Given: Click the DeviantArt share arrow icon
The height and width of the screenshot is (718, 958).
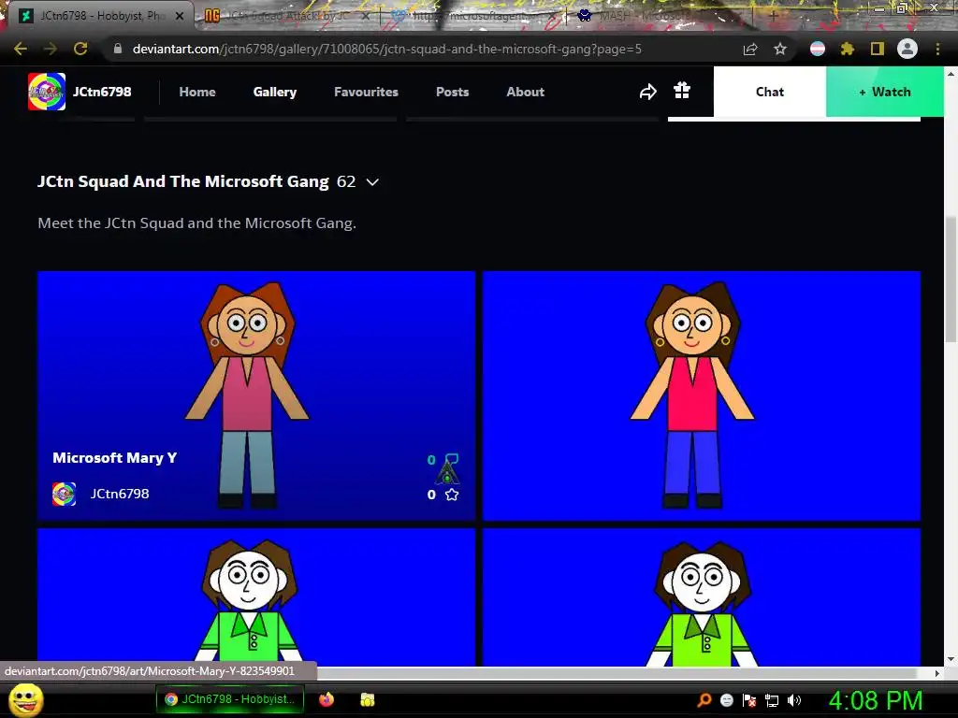Looking at the screenshot, I should click(648, 92).
